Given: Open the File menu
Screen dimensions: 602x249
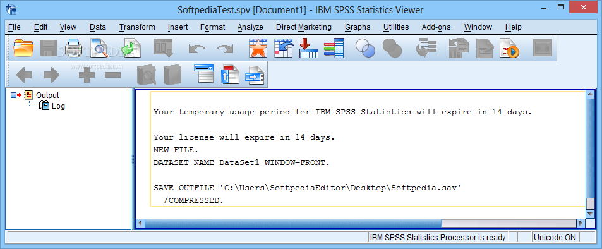Looking at the screenshot, I should click(14, 27).
